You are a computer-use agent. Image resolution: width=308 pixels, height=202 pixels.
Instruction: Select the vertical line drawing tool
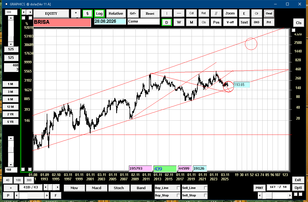click(167, 13)
